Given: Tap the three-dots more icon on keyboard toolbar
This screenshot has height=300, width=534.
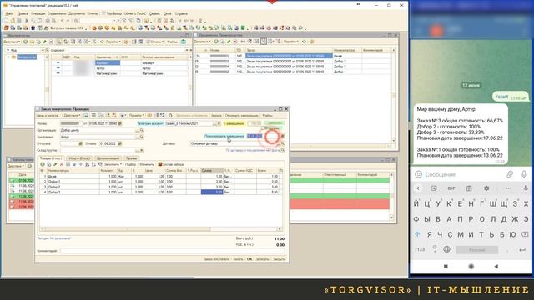Looking at the screenshot, I should [508, 188].
